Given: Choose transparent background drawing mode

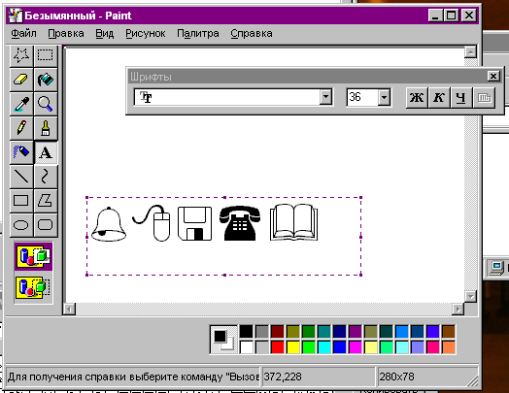Looking at the screenshot, I should [33, 287].
